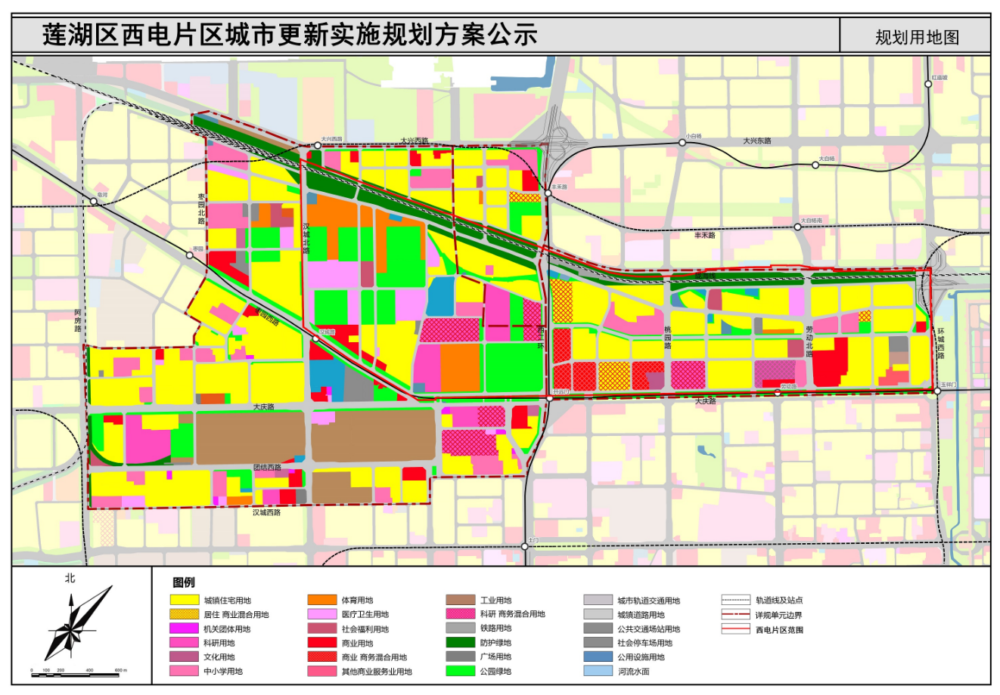The height and width of the screenshot is (695, 1000).
Task: Click the 皂河 station marker
Action: (x=95, y=201)
